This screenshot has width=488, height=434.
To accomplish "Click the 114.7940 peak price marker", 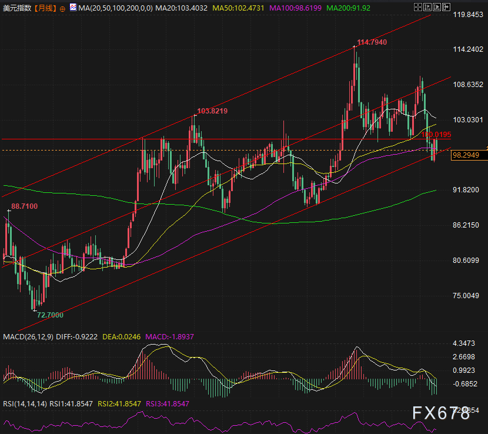I will (372, 43).
